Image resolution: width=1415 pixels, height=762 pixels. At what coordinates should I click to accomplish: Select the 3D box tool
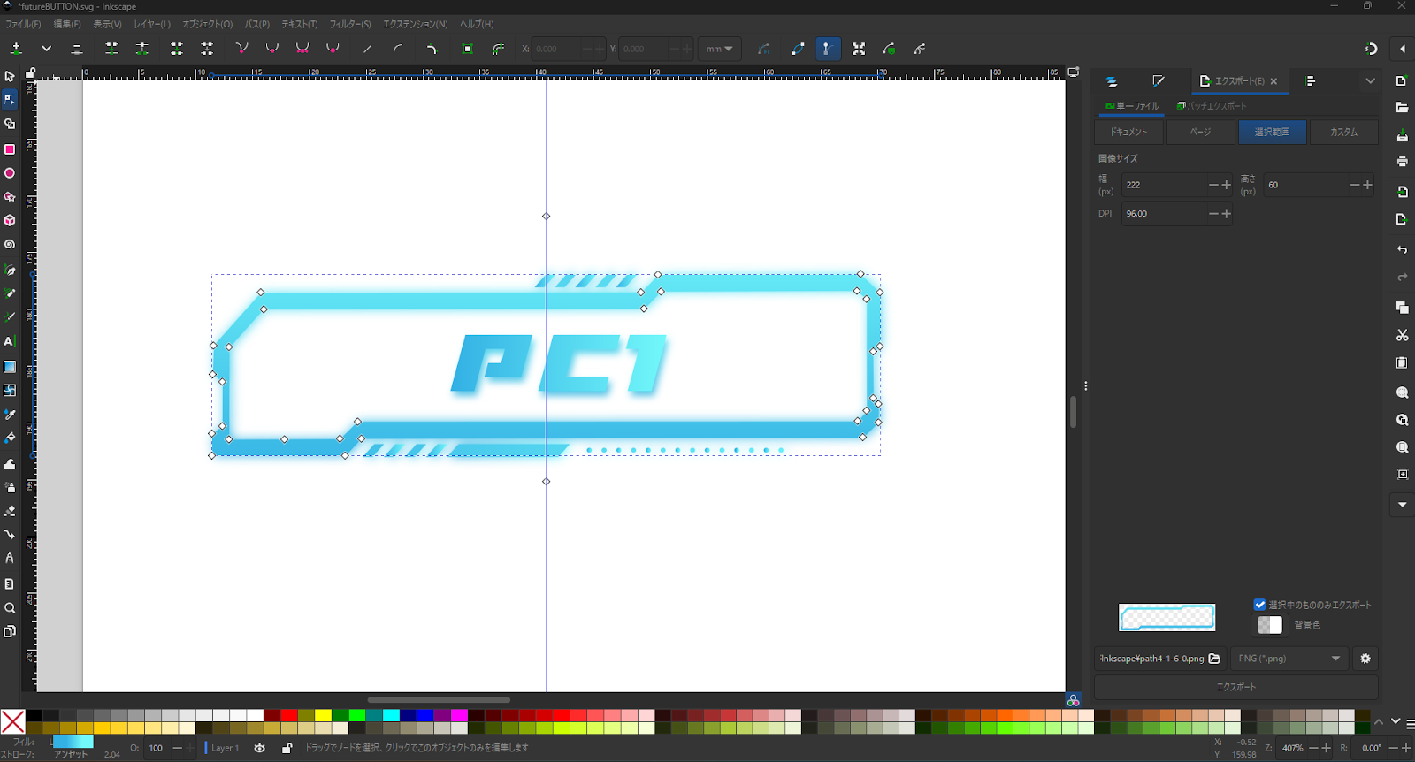pyautogui.click(x=10, y=220)
